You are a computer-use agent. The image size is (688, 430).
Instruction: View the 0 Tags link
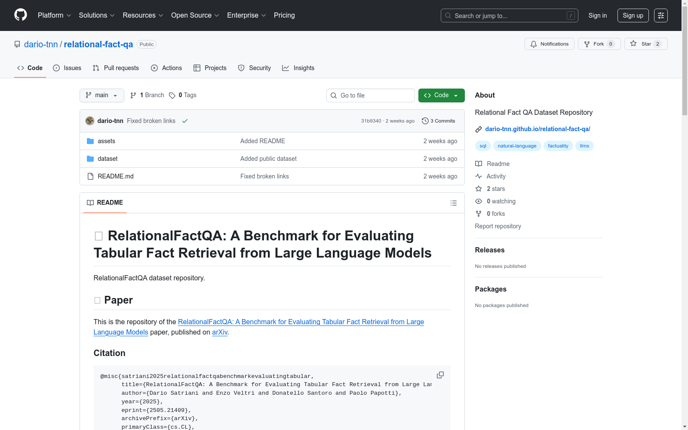tap(183, 95)
